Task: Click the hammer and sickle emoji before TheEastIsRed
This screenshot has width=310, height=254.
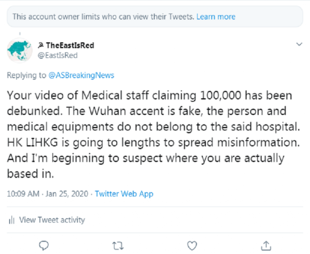Action: point(41,46)
